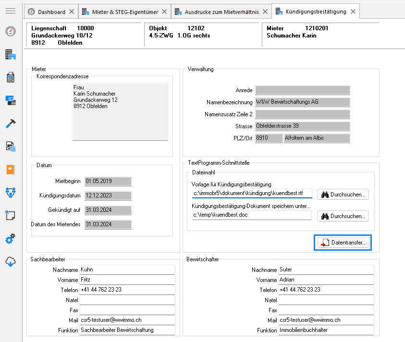
Task: Click the empty Bewirtschafter Natel field
Action: tap(326, 300)
